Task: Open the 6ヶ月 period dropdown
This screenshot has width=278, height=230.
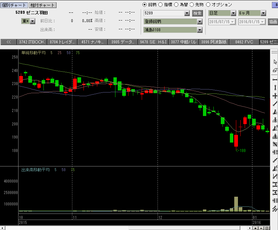Action: tap(263, 13)
